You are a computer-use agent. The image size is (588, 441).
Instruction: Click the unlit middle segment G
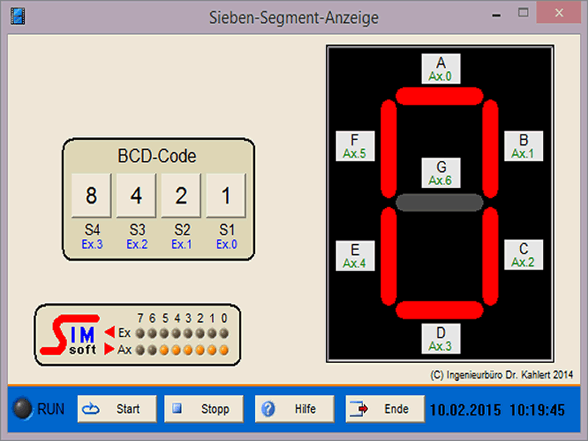click(x=440, y=202)
